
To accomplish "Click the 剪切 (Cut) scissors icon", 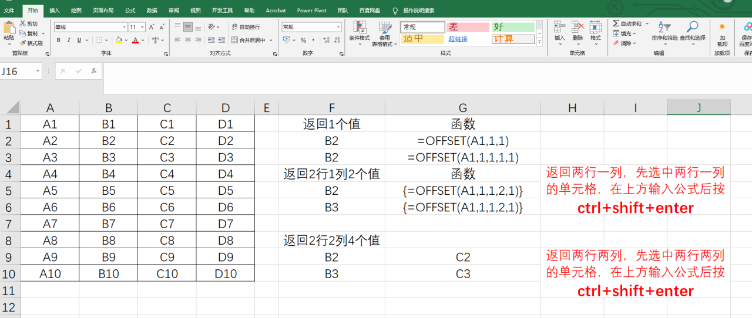I will [x=23, y=24].
